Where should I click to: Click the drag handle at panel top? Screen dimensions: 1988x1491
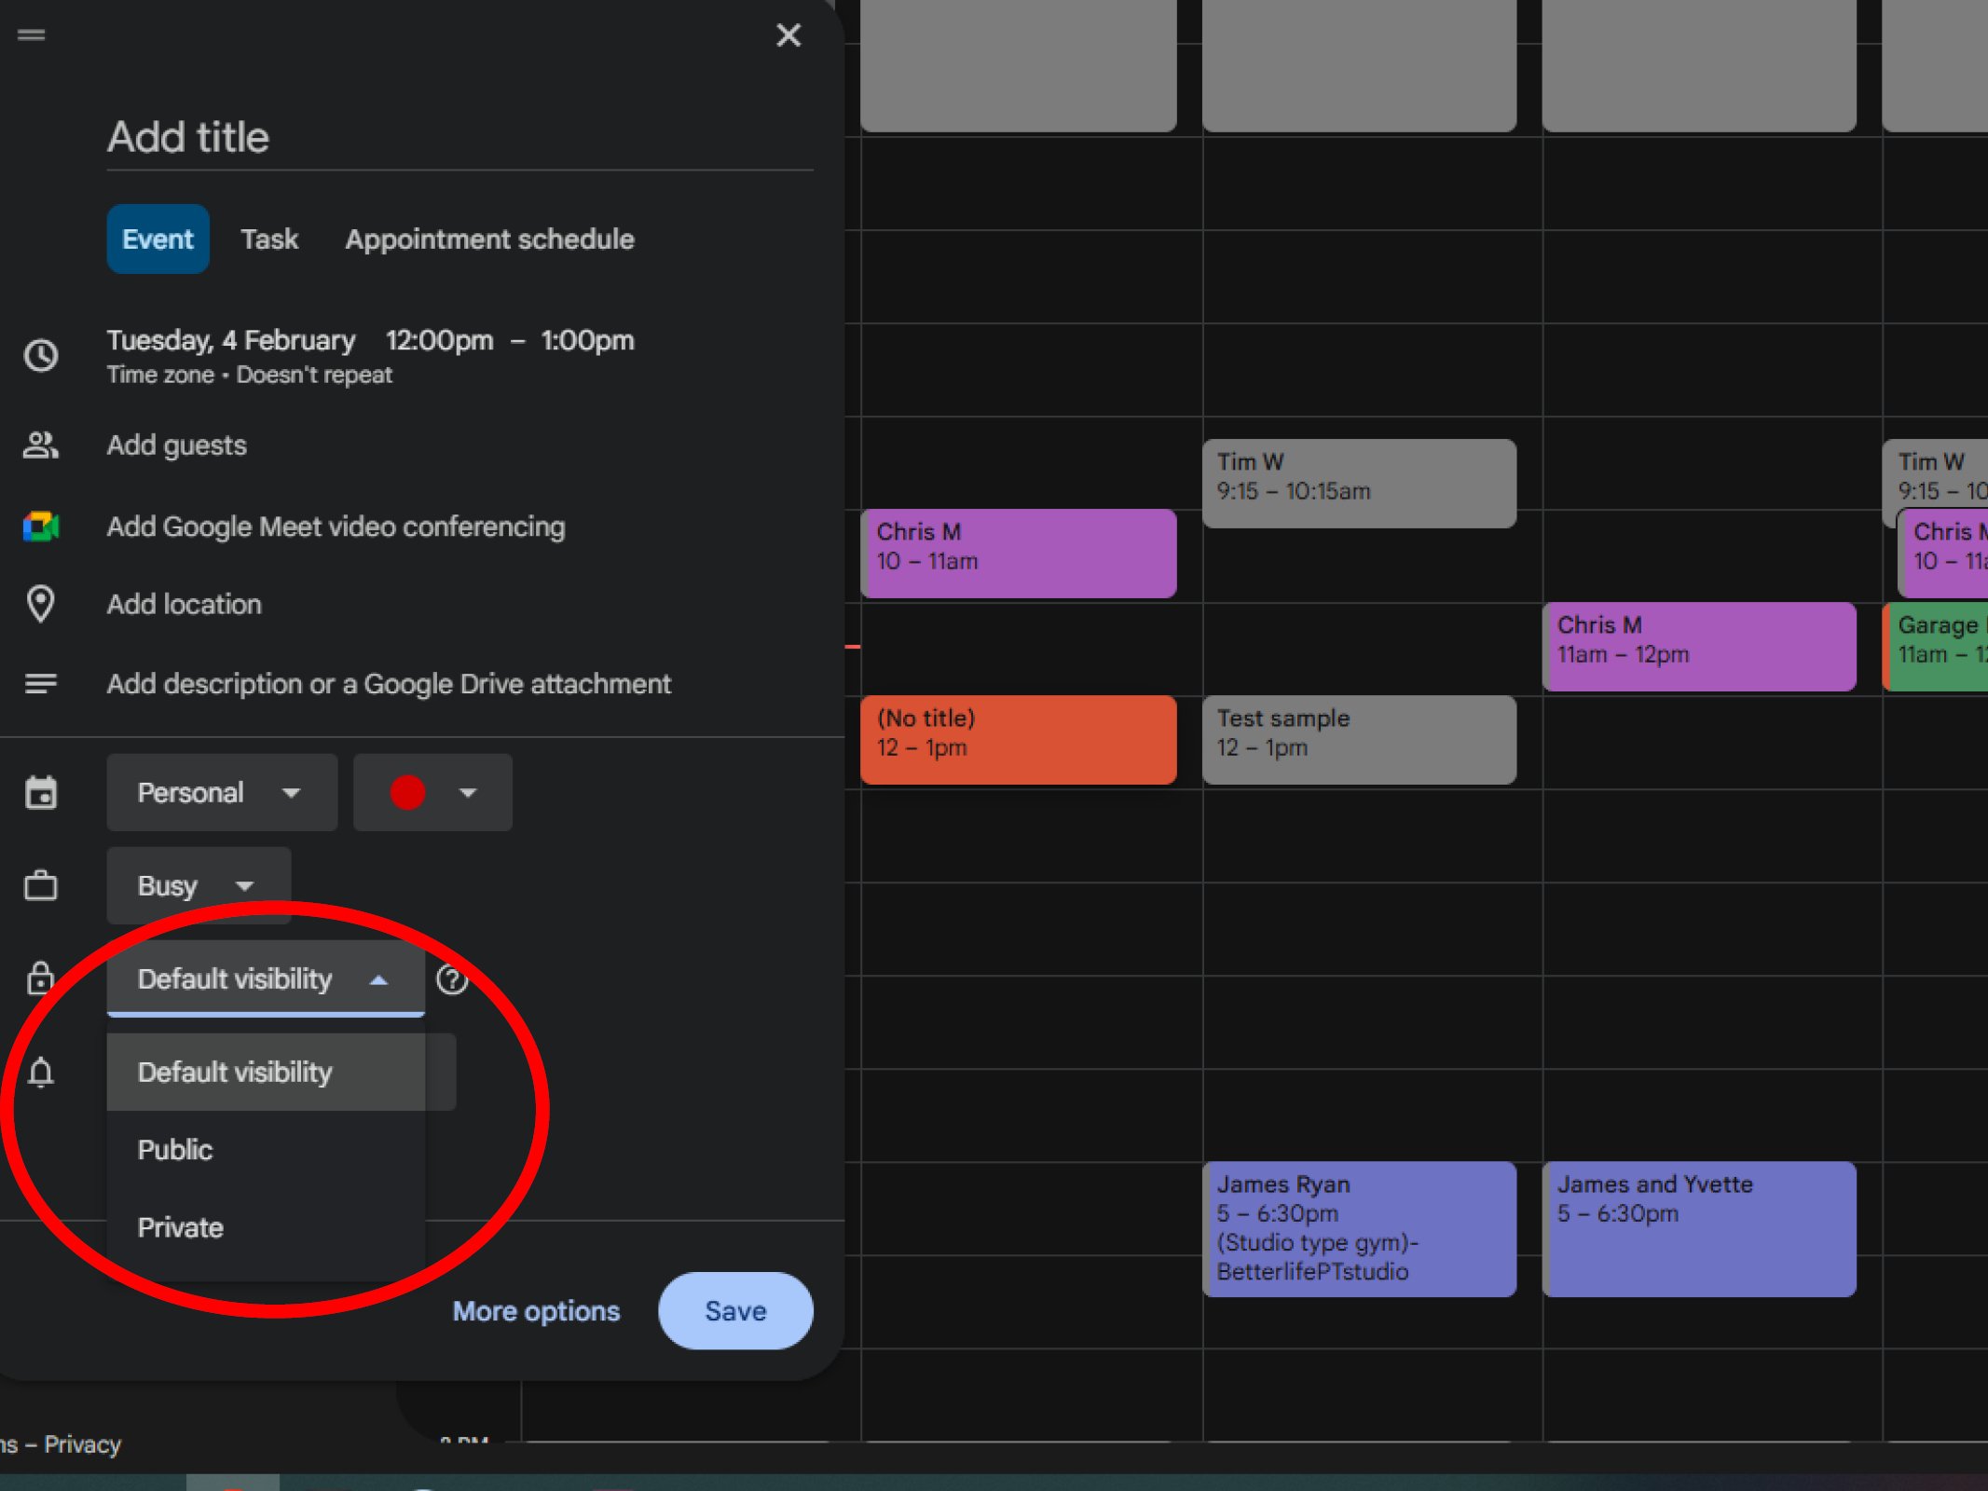tap(31, 35)
